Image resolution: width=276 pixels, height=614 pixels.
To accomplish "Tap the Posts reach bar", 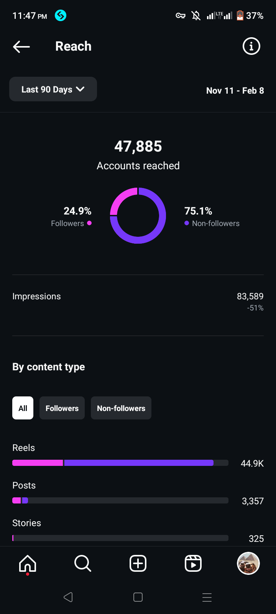I will (x=120, y=500).
